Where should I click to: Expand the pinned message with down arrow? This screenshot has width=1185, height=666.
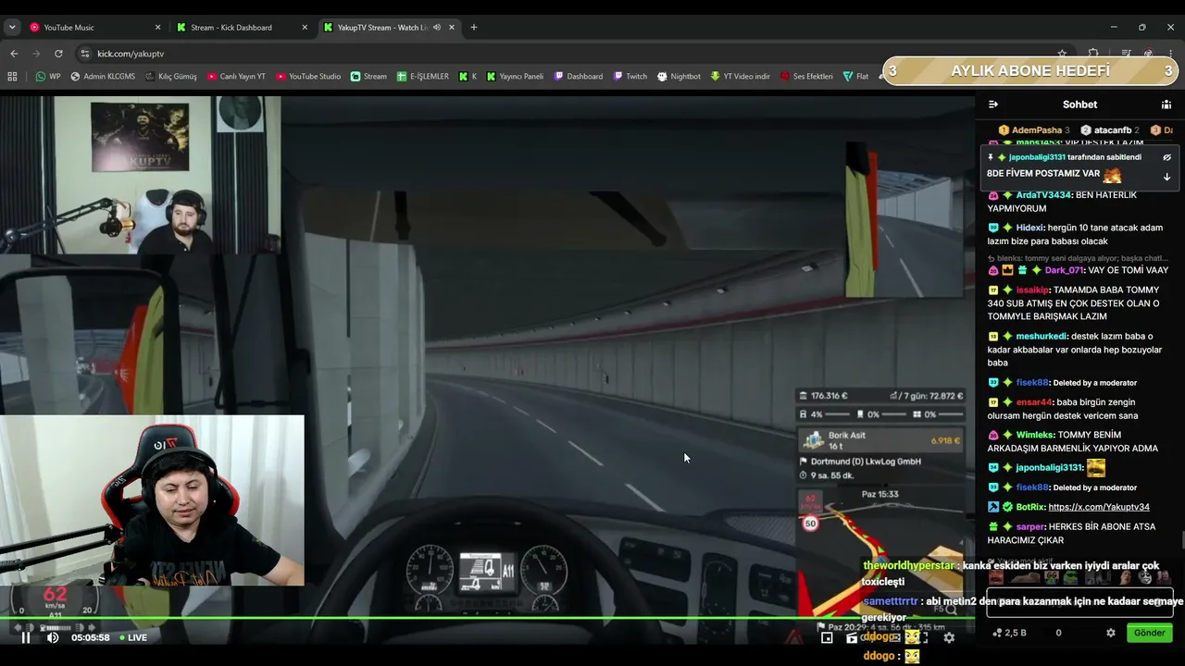(x=1166, y=176)
